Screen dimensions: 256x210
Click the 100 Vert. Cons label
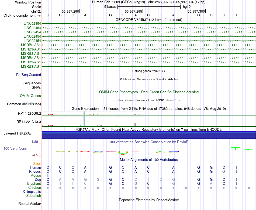coord(15,148)
